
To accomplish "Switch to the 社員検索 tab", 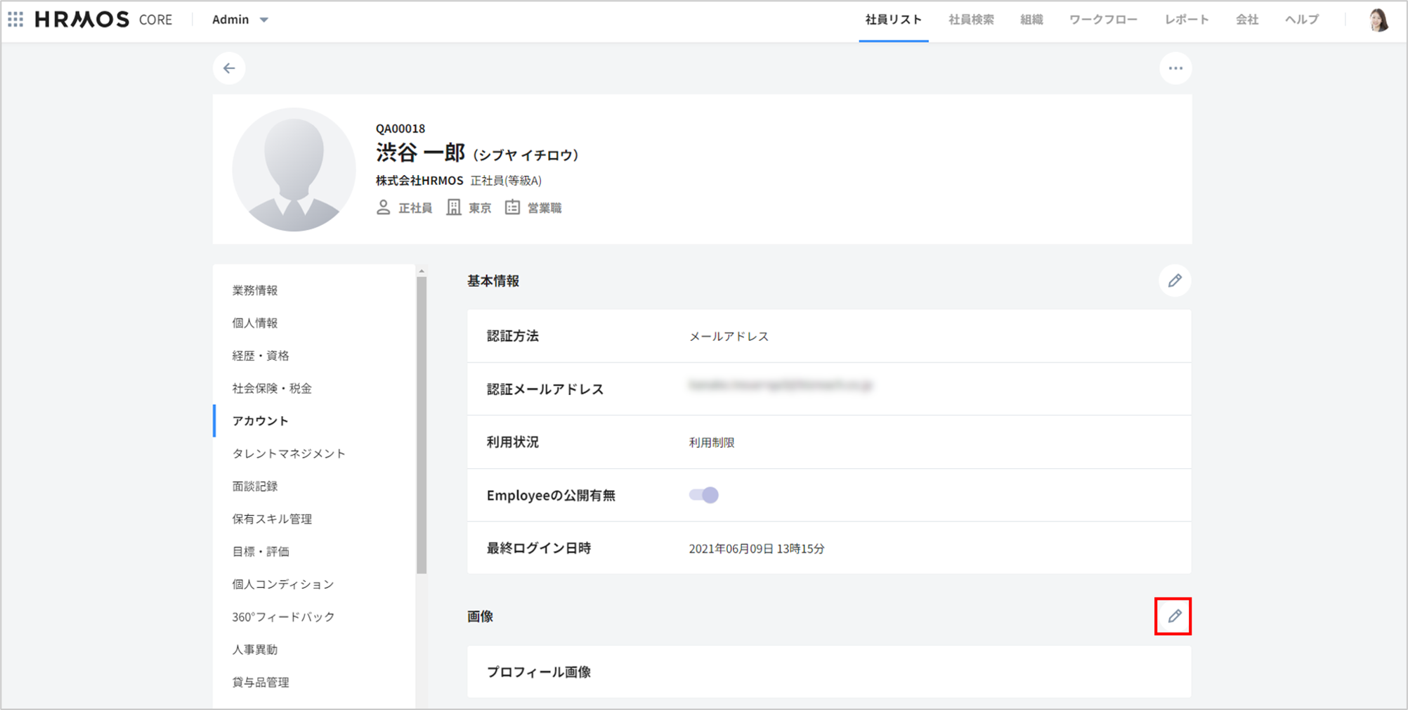I will (x=971, y=20).
